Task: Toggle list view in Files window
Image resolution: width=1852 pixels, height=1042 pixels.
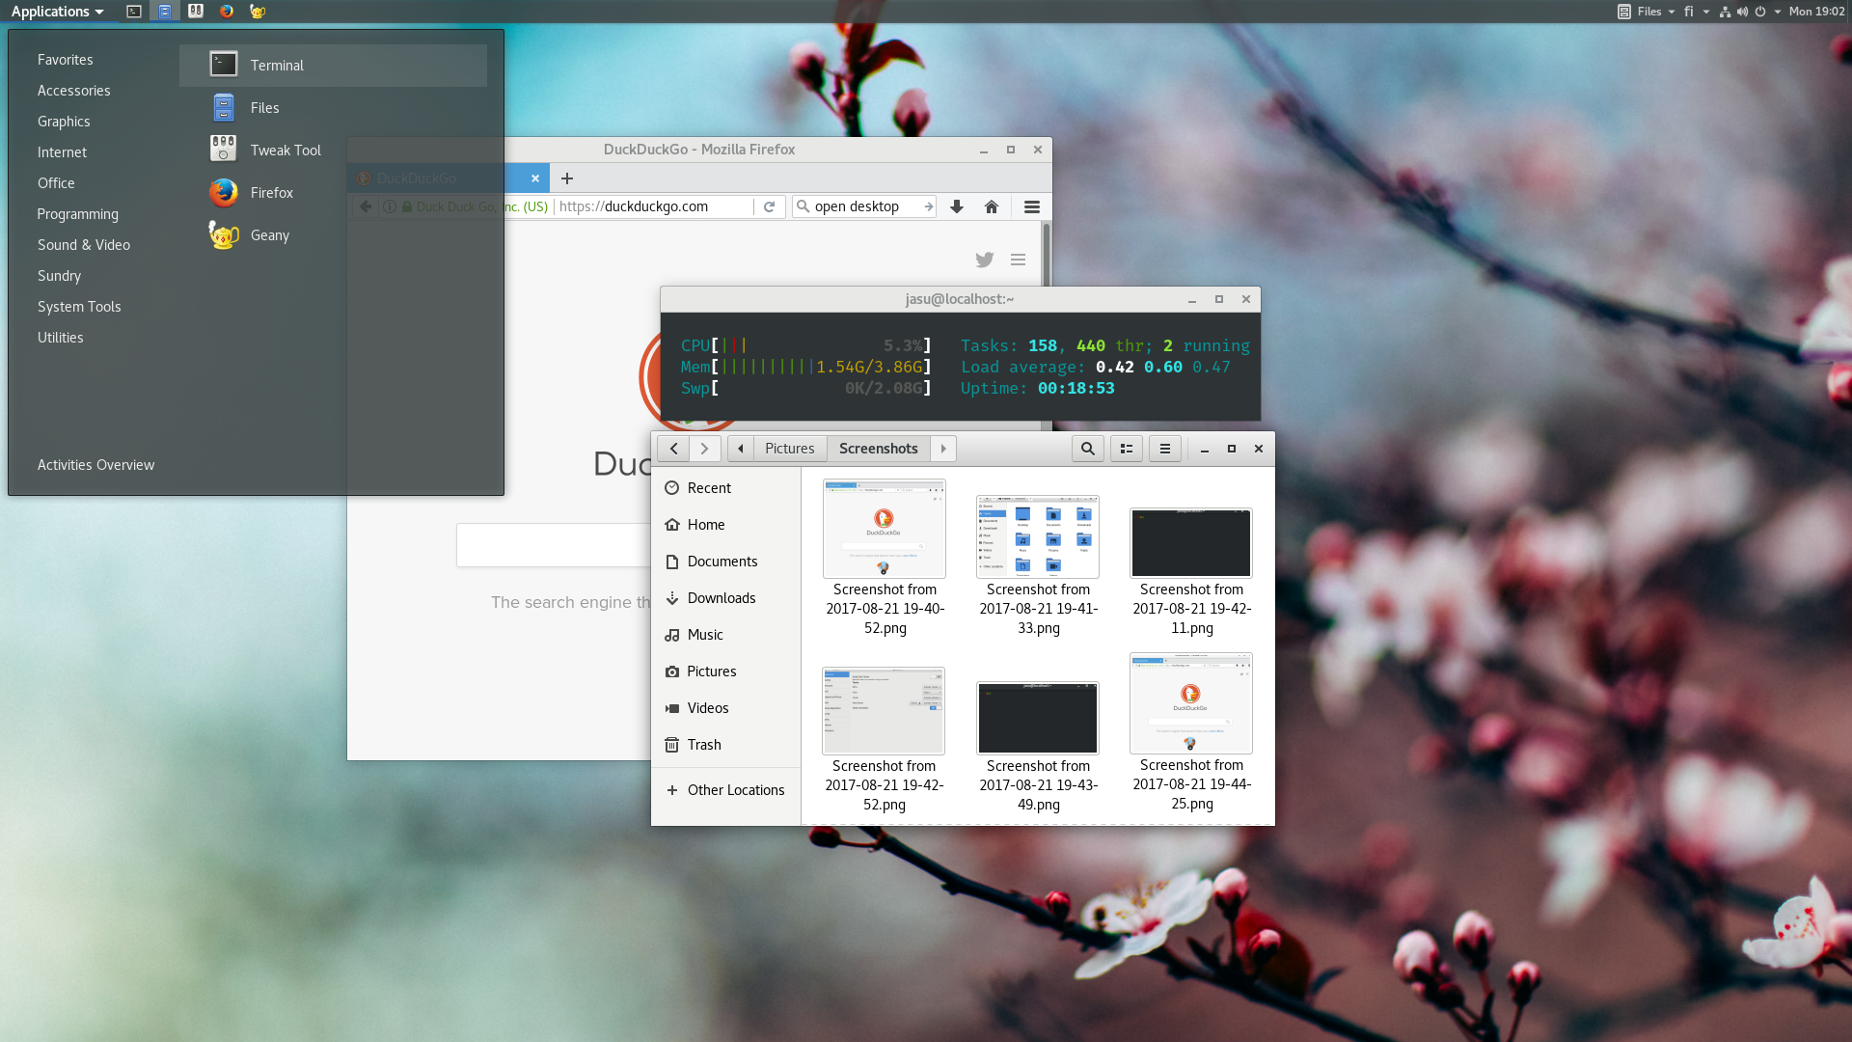Action: point(1127,449)
